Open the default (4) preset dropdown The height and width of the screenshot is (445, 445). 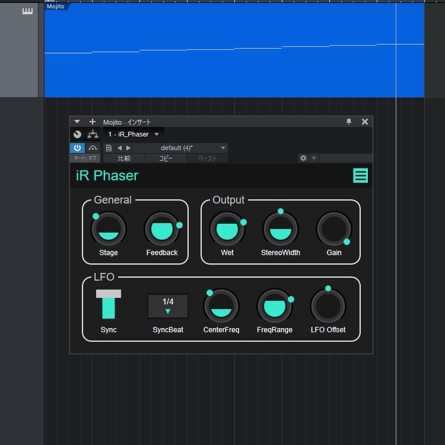click(180, 148)
